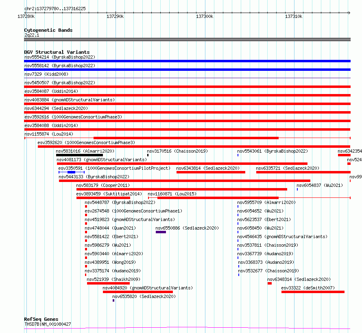Click nsv6535820 (Sedlazeck2020) label
The width and height of the screenshot is (362, 333).
pyautogui.click(x=144, y=296)
